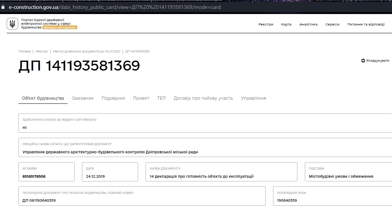Click the № ЗАЯВИ field label
Viewport: 392px width, 208px height.
(x=30, y=168)
